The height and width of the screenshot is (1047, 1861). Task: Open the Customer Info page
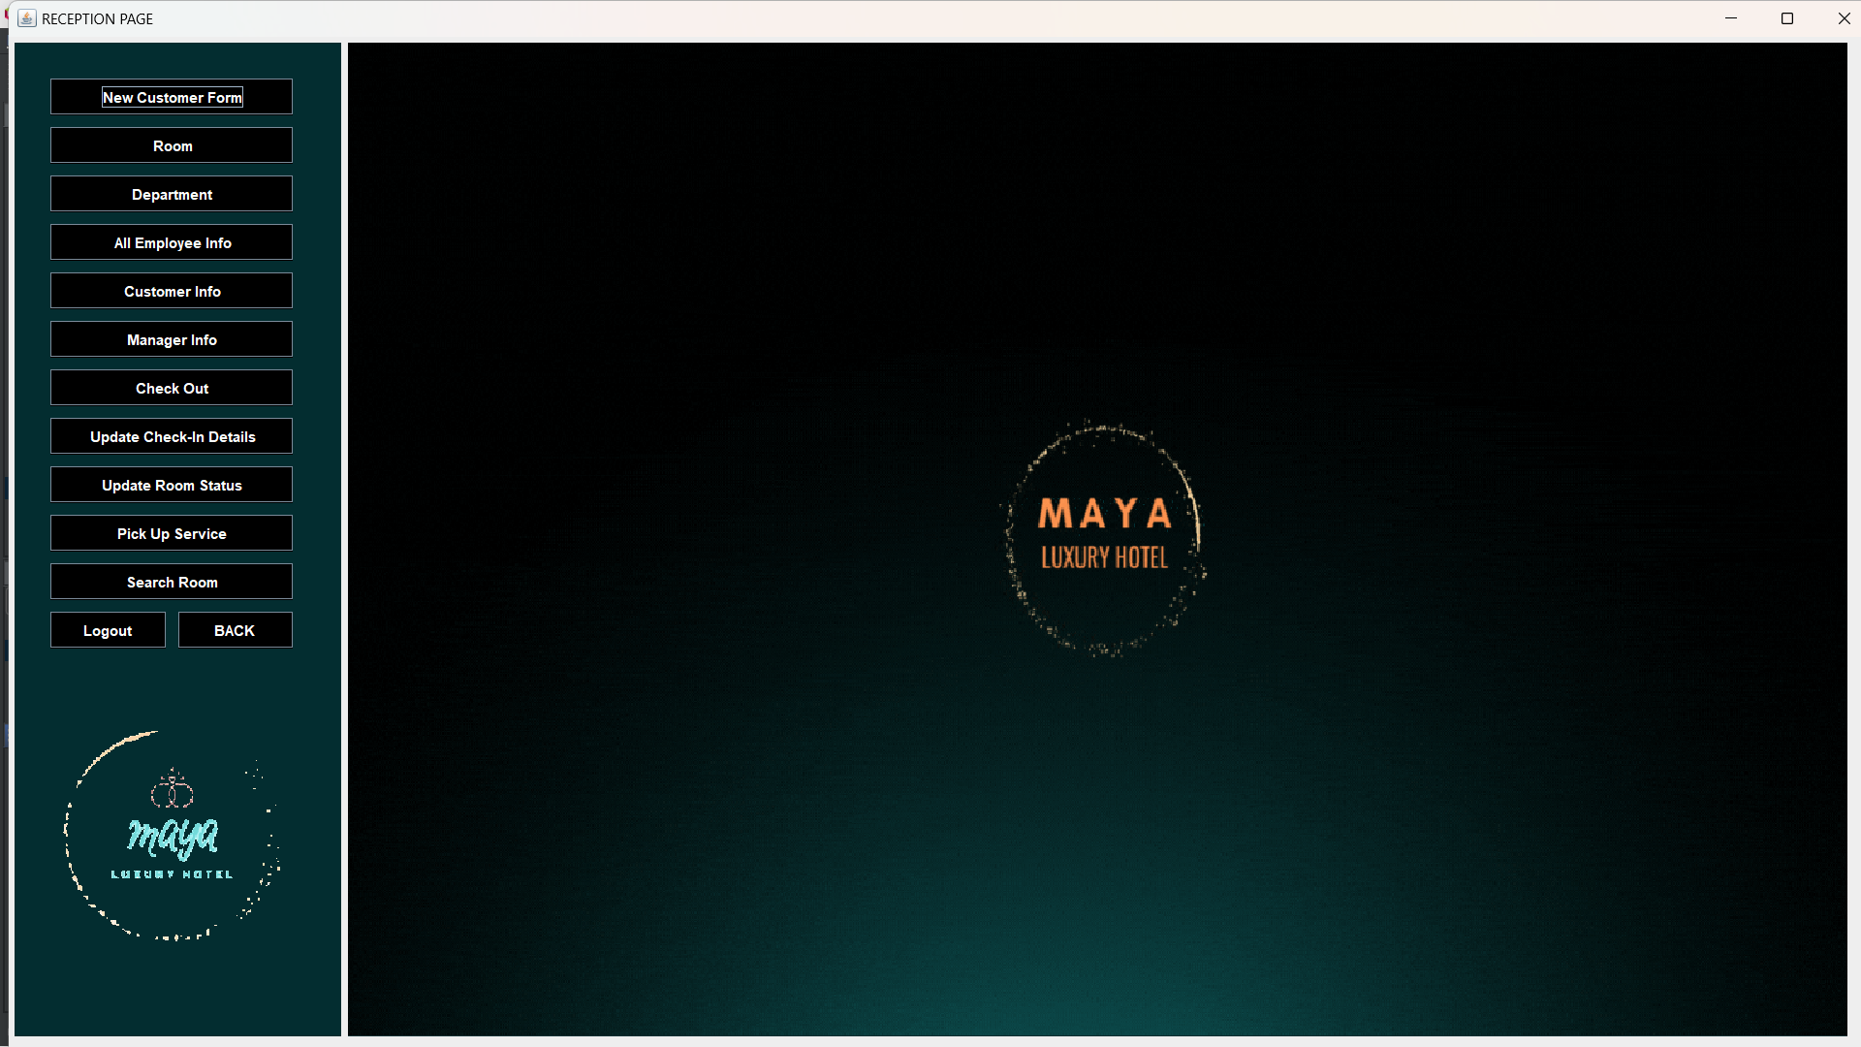tap(172, 291)
